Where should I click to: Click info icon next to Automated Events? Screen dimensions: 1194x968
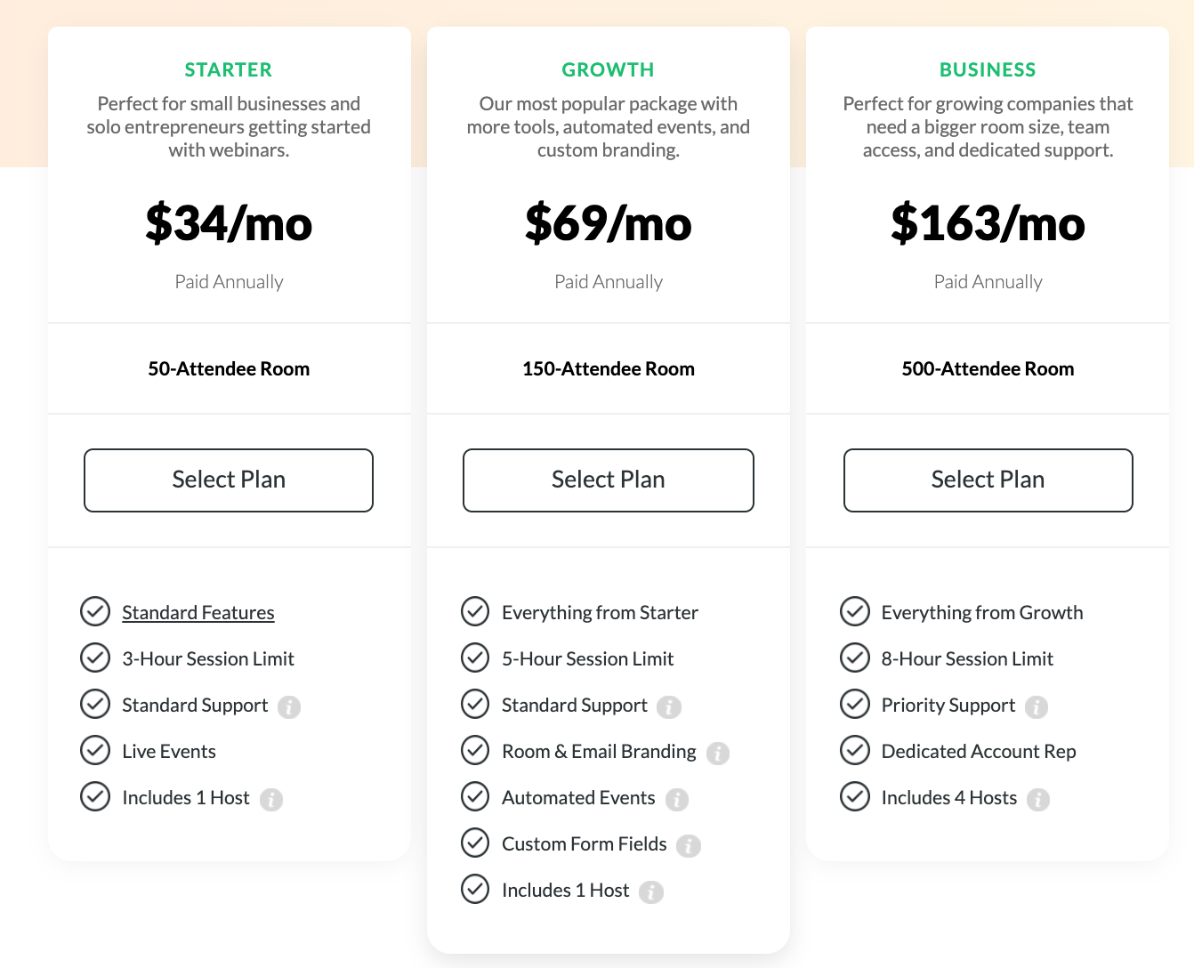[677, 800]
